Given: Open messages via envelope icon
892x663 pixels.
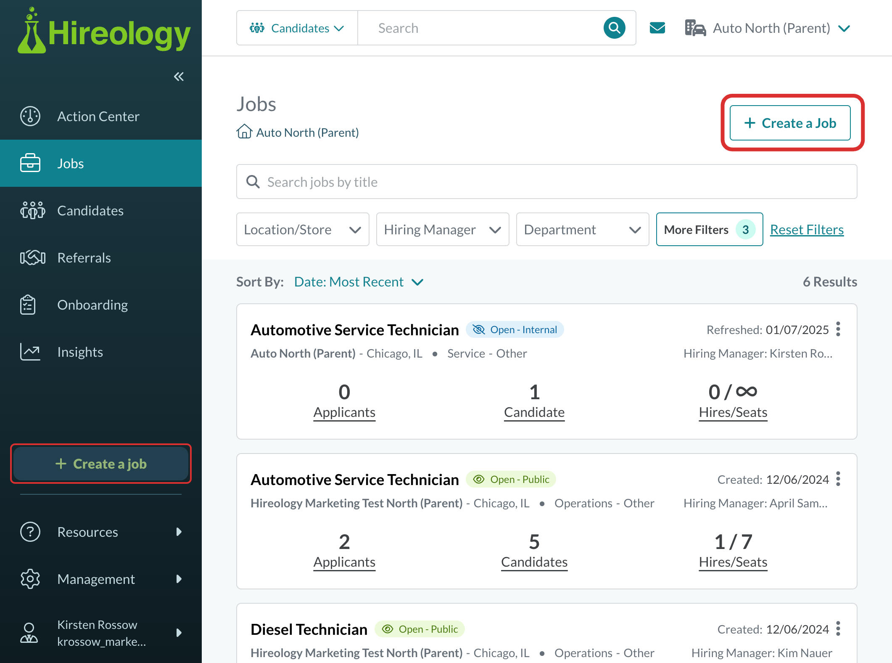Looking at the screenshot, I should pos(657,28).
